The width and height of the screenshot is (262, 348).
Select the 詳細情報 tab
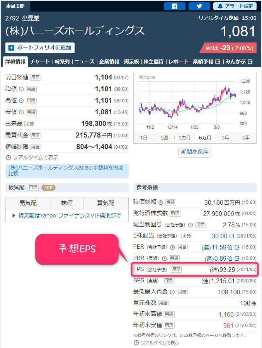click(15, 62)
